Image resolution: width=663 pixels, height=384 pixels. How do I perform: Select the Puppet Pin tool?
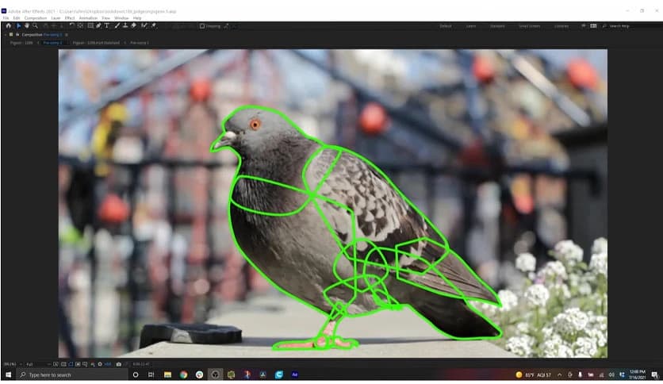[153, 25]
